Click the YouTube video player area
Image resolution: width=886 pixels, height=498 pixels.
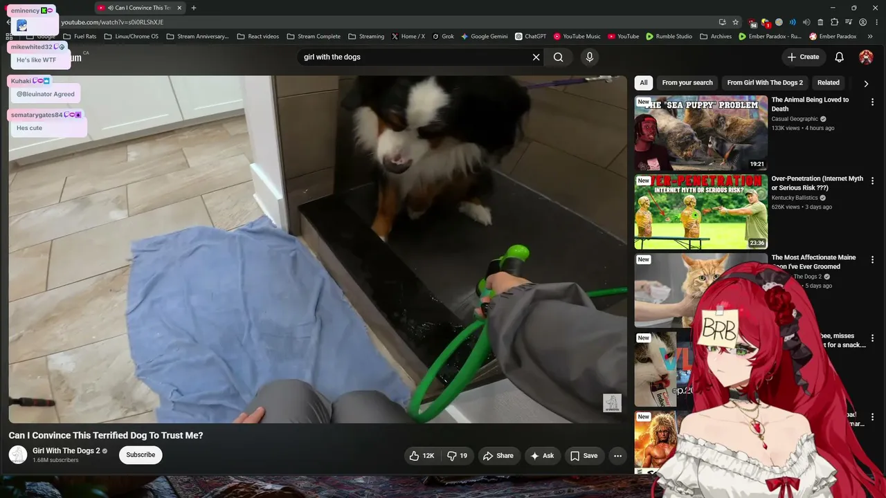pyautogui.click(x=318, y=249)
